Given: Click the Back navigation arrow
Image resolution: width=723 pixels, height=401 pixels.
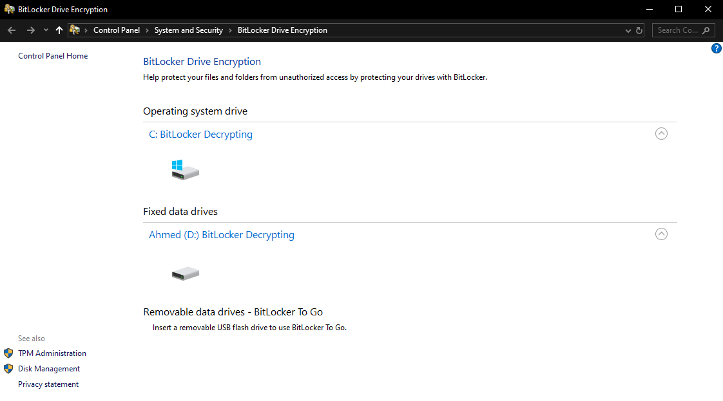Looking at the screenshot, I should tap(11, 30).
